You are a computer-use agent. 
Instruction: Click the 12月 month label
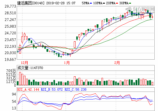(24, 63)
